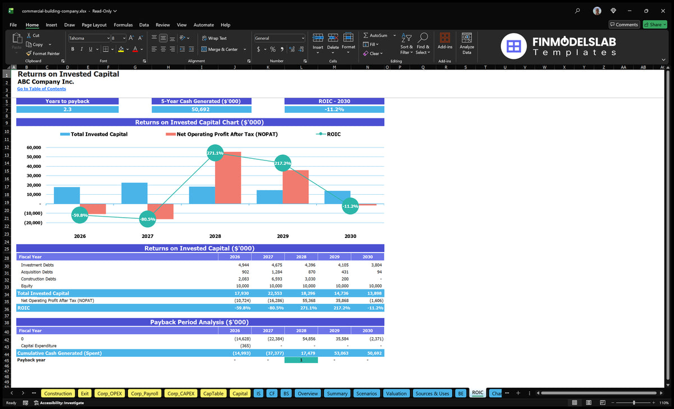Expand the Merge & Center dropdown arrow
Viewport: 674px width, 409px height.
pyautogui.click(x=245, y=49)
